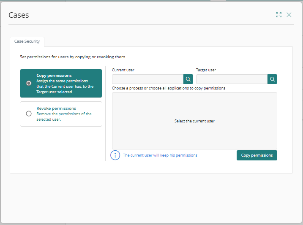Click the 'Select the current user' placeholder text
Image resolution: width=303 pixels, height=225 pixels.
(x=194, y=121)
